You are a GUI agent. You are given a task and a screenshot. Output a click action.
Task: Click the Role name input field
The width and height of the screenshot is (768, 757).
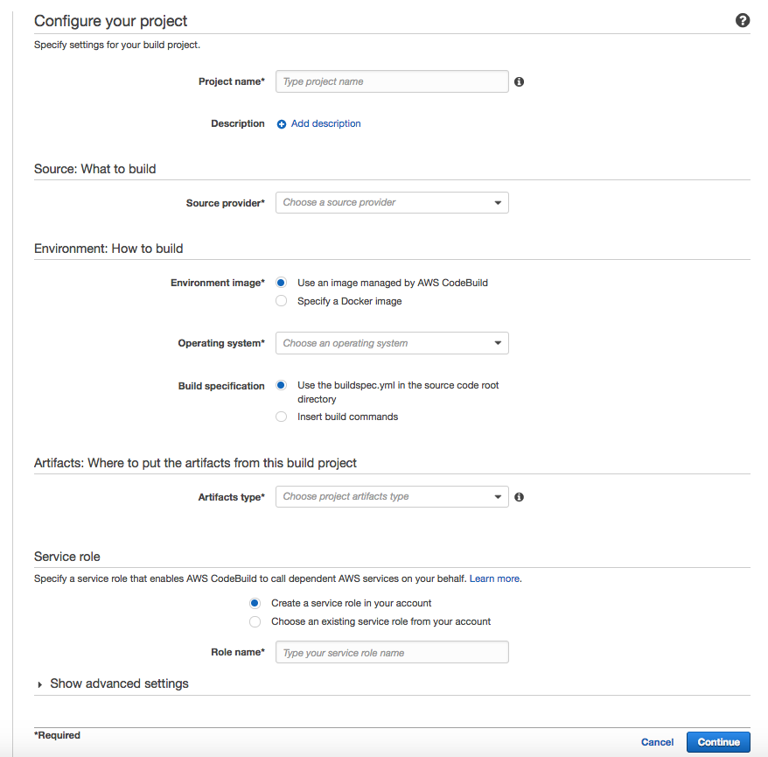click(392, 652)
